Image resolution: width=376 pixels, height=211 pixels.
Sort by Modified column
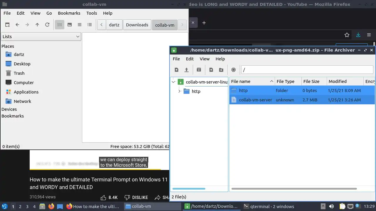(x=345, y=81)
